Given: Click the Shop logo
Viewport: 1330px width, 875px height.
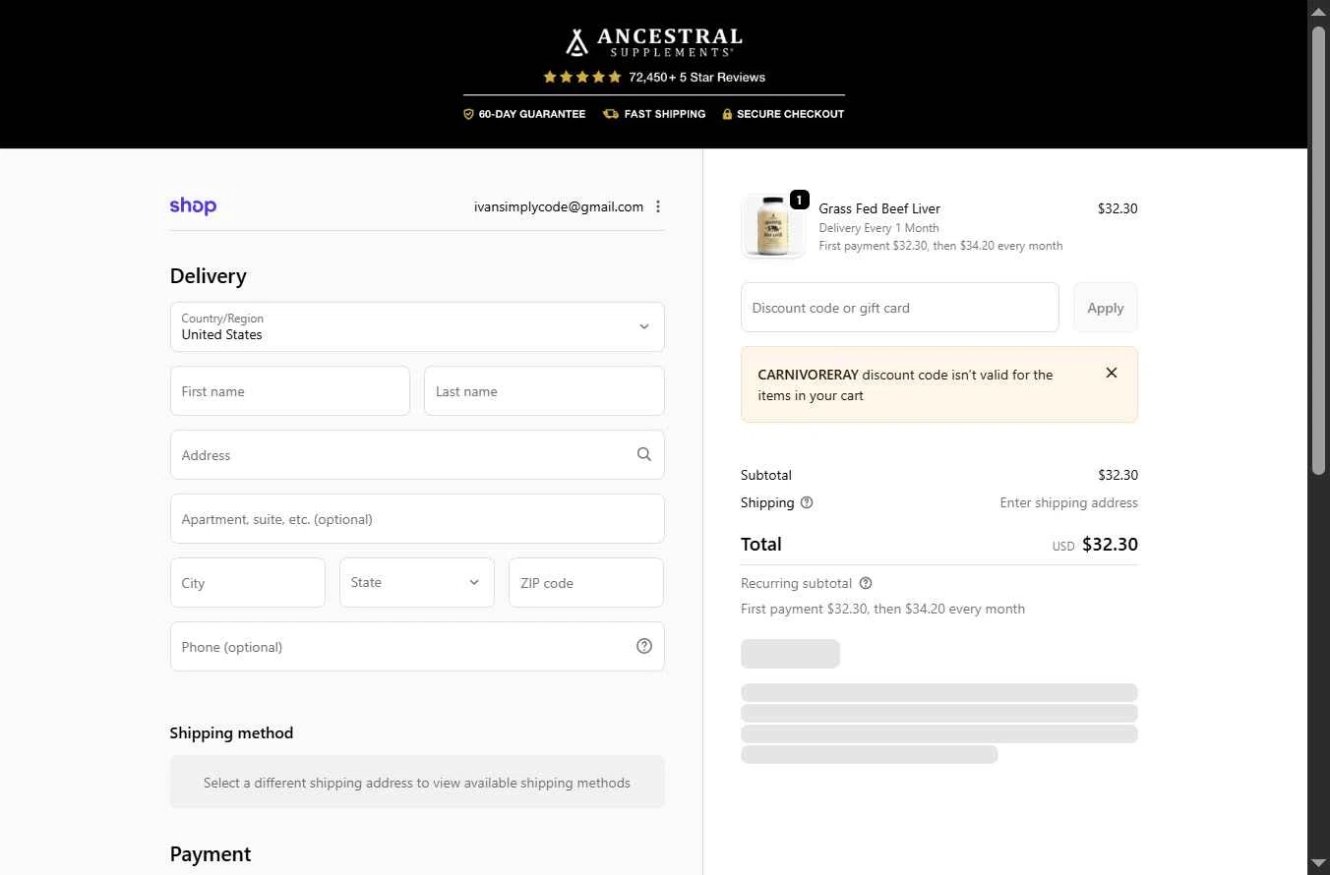Looking at the screenshot, I should click(x=193, y=206).
